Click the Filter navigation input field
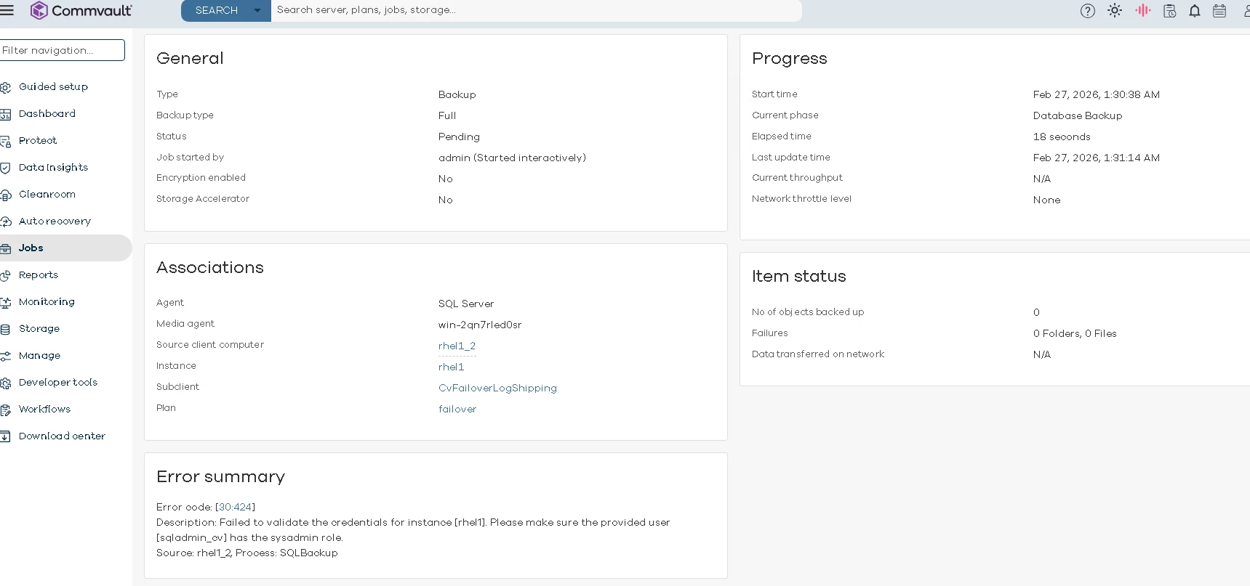This screenshot has height=586, width=1250. (63, 50)
